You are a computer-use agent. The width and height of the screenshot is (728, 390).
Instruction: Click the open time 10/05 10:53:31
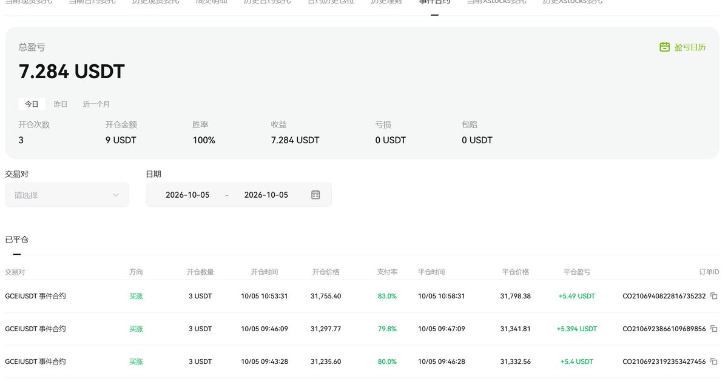(x=265, y=297)
